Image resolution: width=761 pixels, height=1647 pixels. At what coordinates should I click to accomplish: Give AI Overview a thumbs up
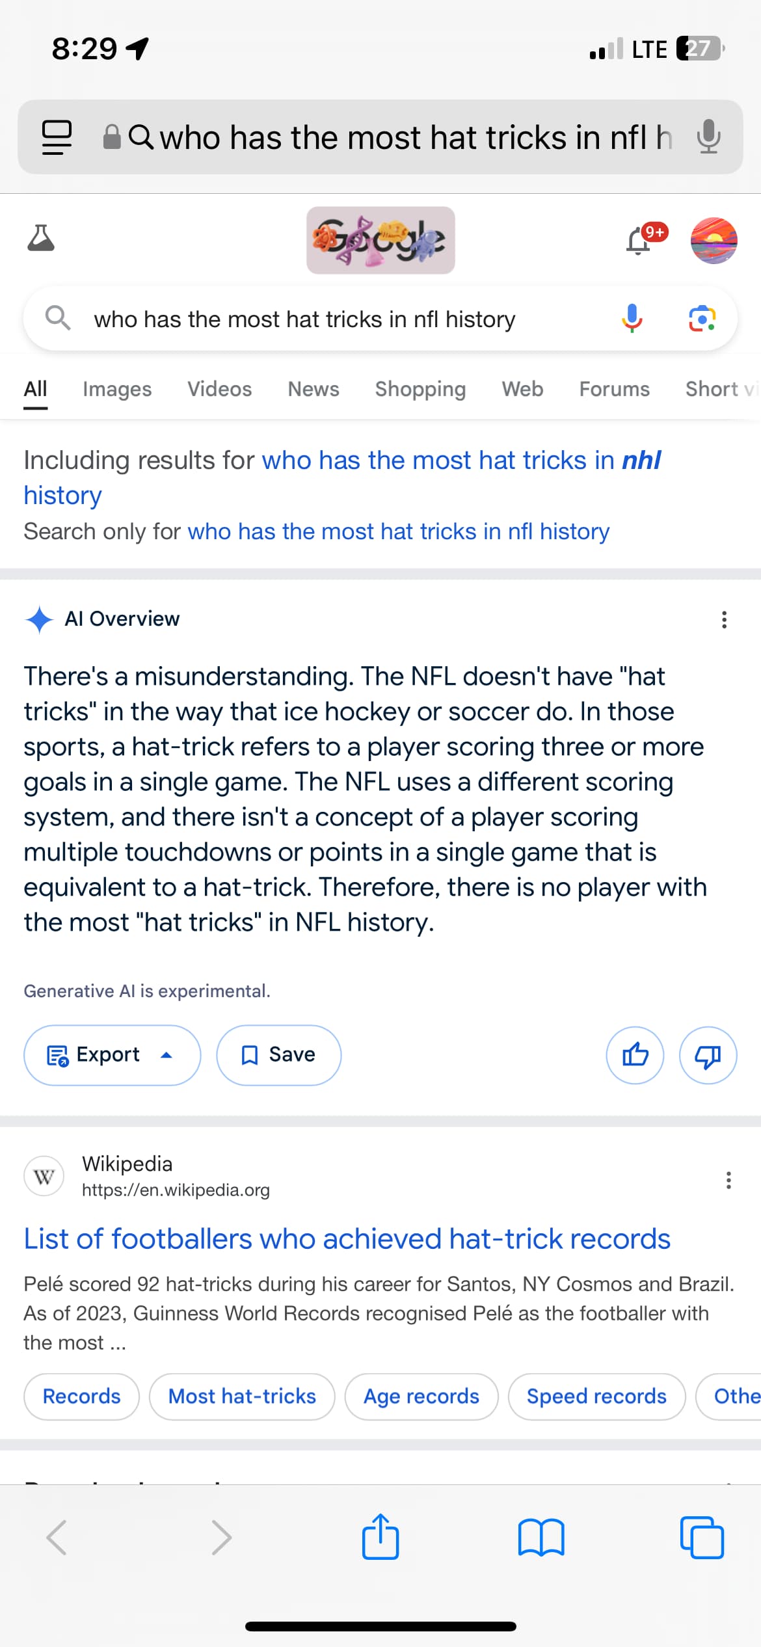(635, 1055)
